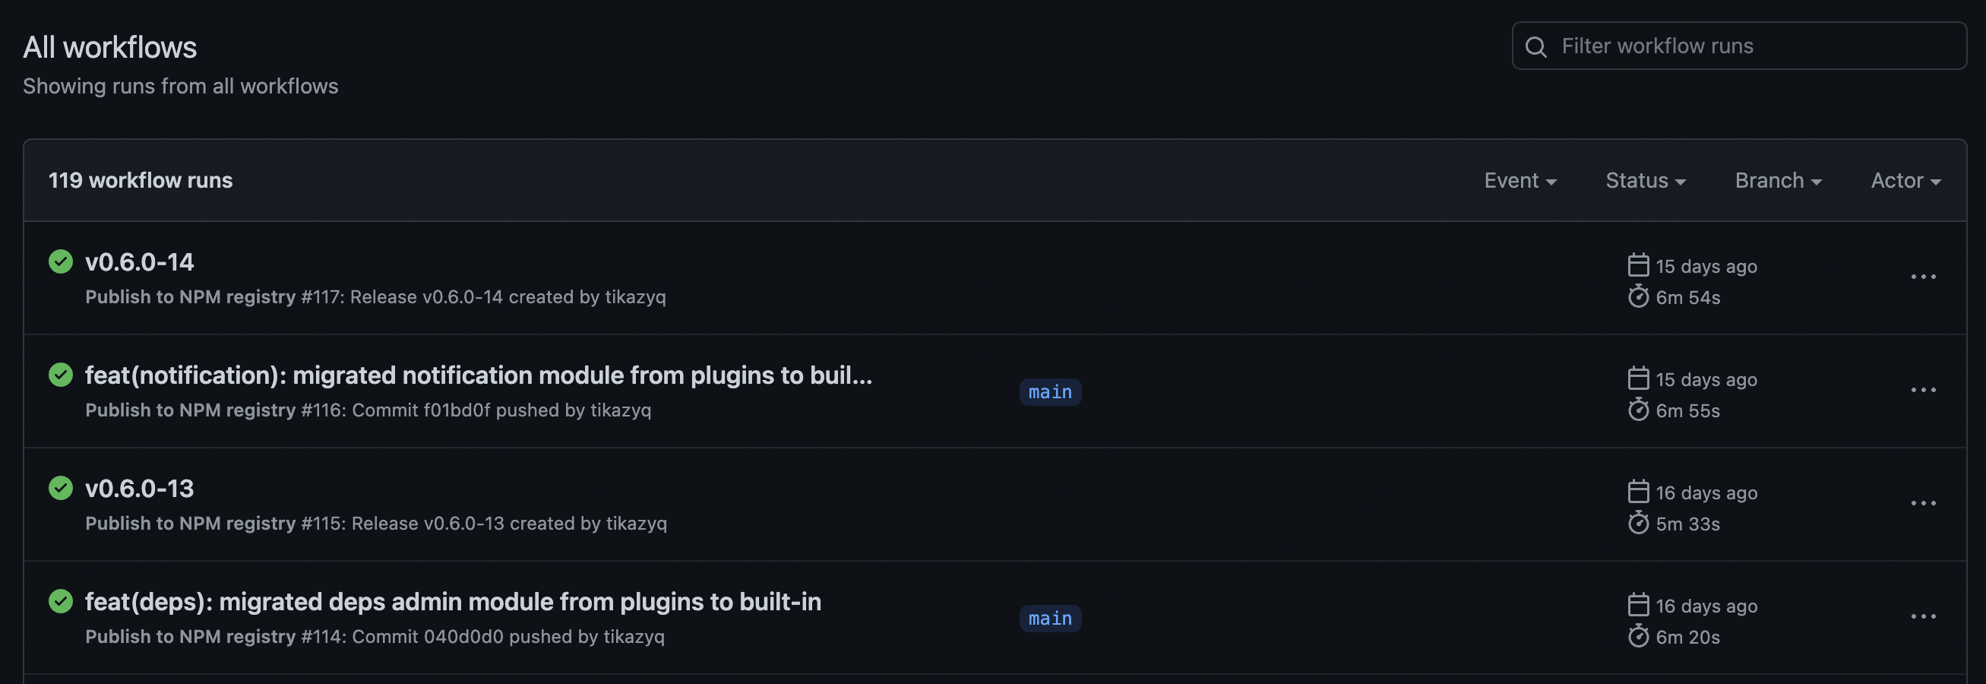The image size is (1986, 684).
Task: Click the success checkmark icon for v0.6.0-14
Action: [61, 261]
